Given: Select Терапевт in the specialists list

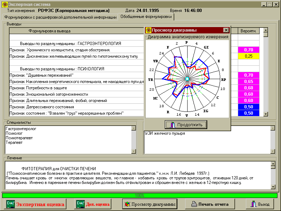Looking at the screenshot, I should click(x=14, y=142).
